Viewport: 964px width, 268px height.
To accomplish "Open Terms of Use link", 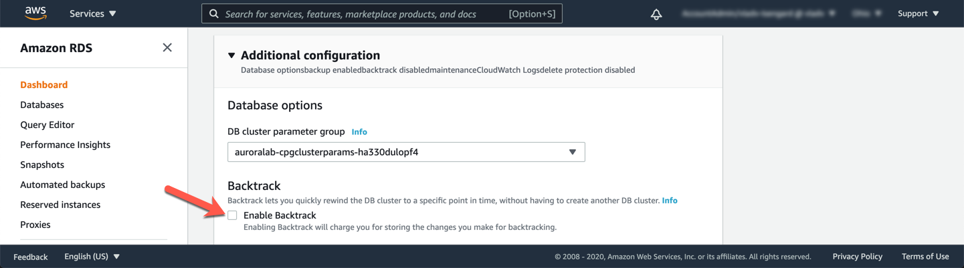I will click(x=925, y=257).
